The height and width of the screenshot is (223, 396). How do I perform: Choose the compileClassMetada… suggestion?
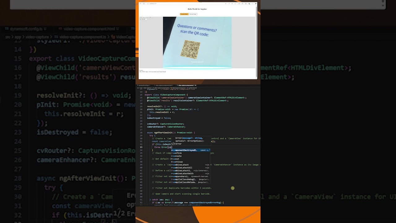pos(191,182)
